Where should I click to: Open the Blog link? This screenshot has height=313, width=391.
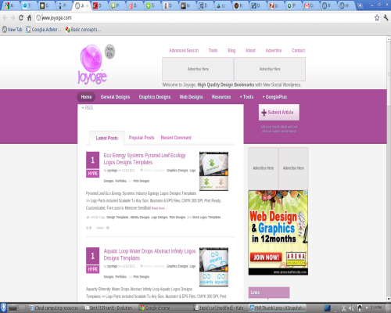click(x=231, y=50)
